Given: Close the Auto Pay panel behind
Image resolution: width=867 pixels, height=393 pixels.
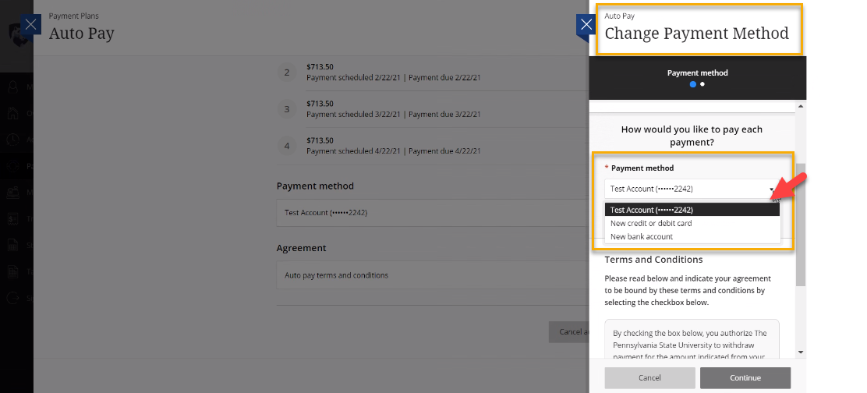Looking at the screenshot, I should 31,25.
